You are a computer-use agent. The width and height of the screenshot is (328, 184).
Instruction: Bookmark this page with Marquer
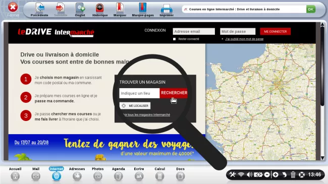click(x=120, y=10)
